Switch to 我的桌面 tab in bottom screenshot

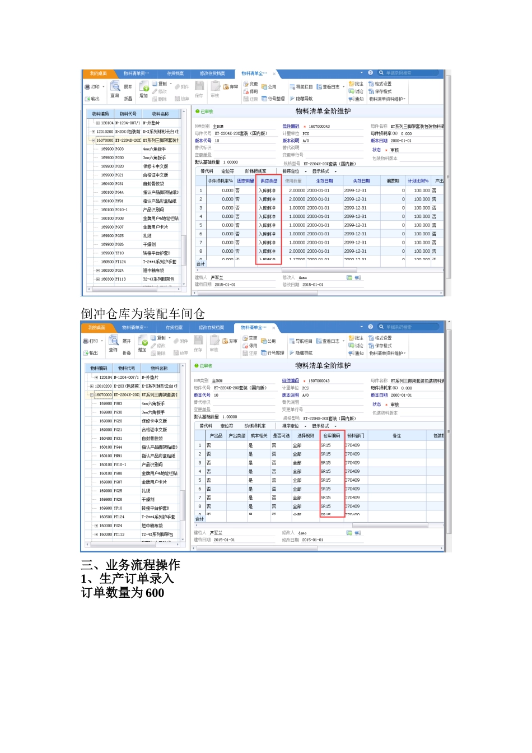pos(97,328)
